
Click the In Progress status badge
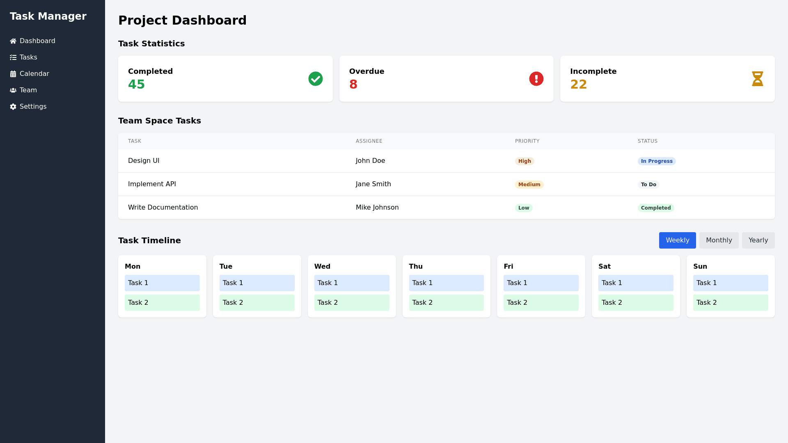pos(656,161)
